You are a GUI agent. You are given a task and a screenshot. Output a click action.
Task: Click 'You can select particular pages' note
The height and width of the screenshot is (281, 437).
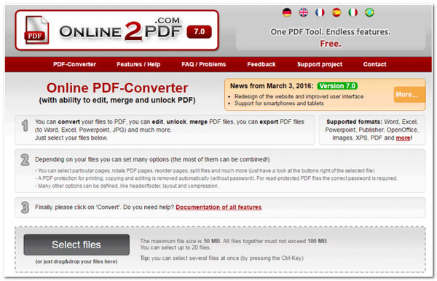(205, 170)
